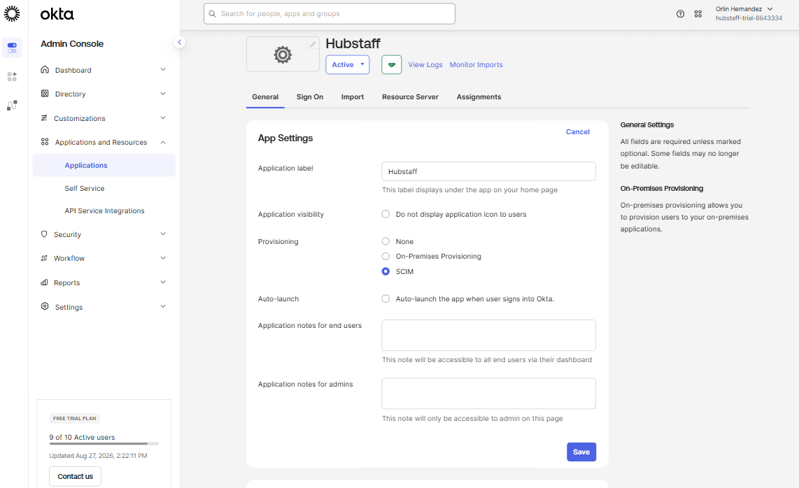Open the apps grid icon in header
Screen dimensions: 799x488
(698, 14)
